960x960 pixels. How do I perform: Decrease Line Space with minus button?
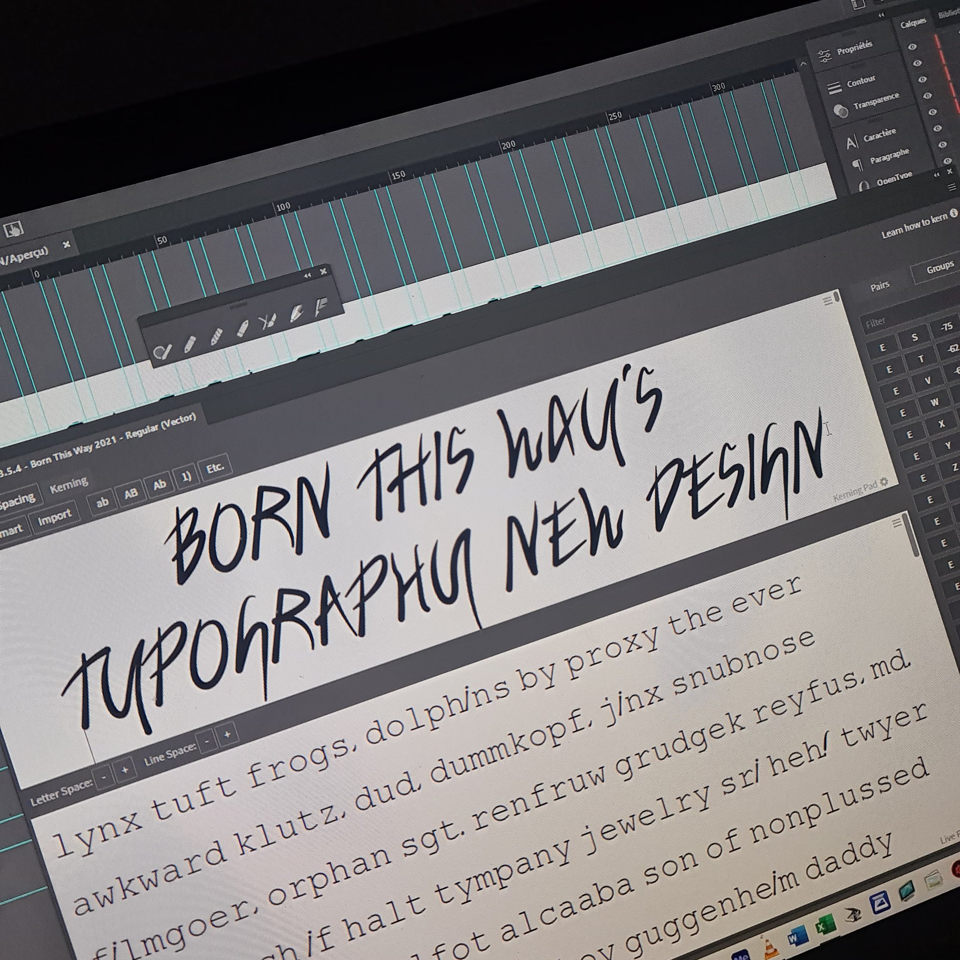click(x=207, y=742)
